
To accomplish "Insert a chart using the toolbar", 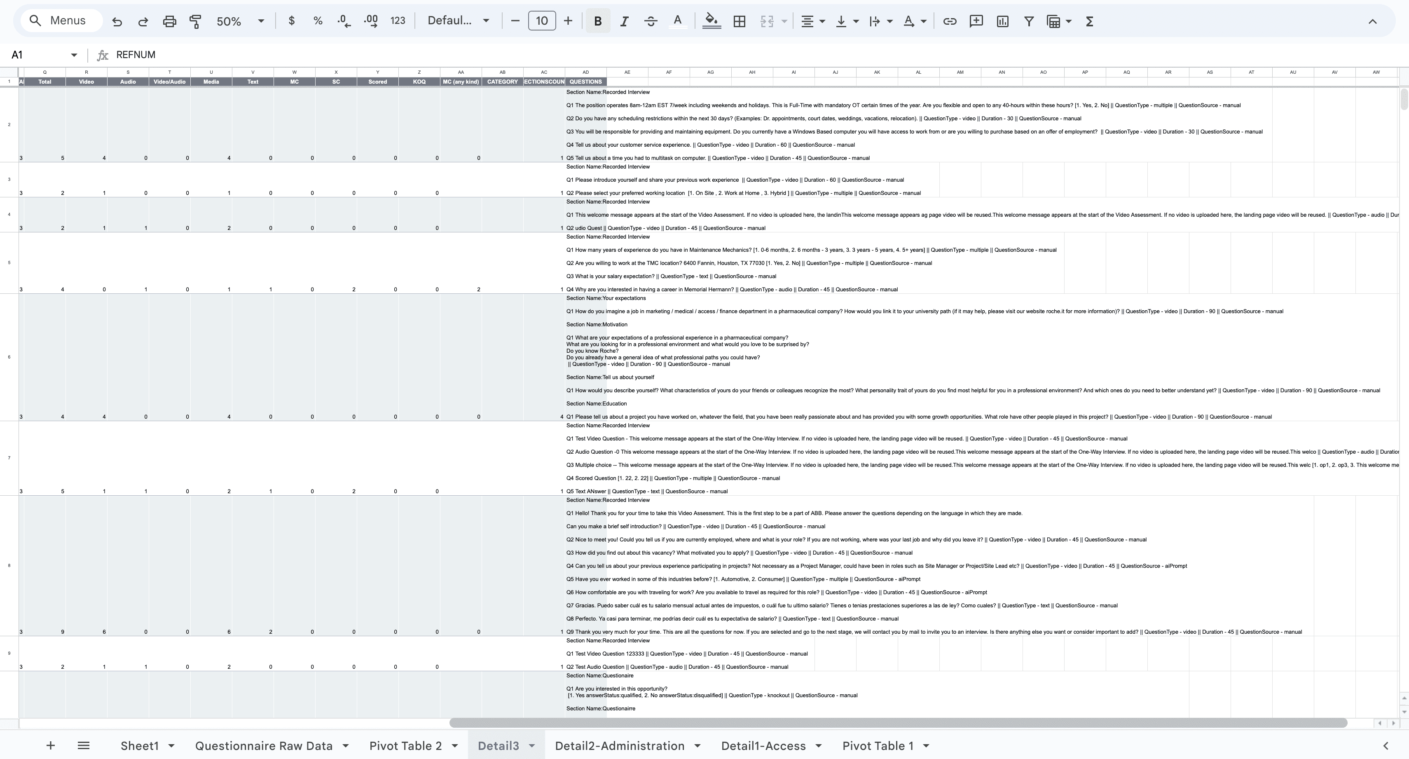I will (1002, 21).
